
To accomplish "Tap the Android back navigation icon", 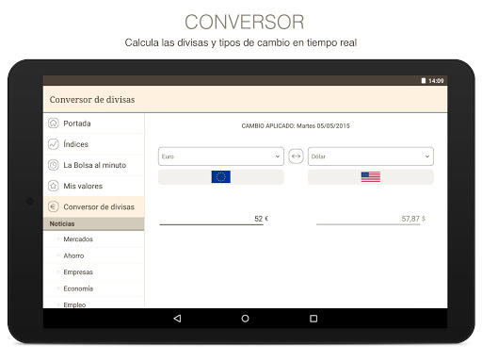I will [x=177, y=319].
